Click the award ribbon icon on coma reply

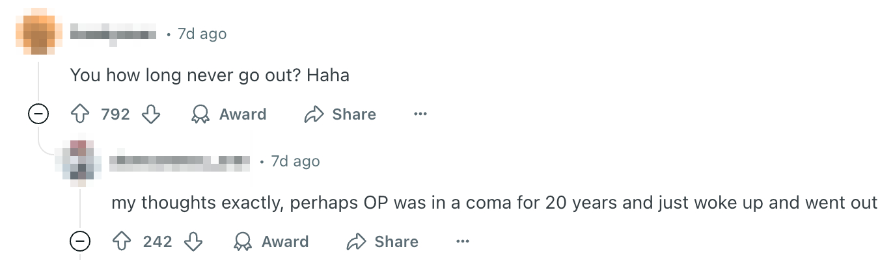(x=242, y=242)
